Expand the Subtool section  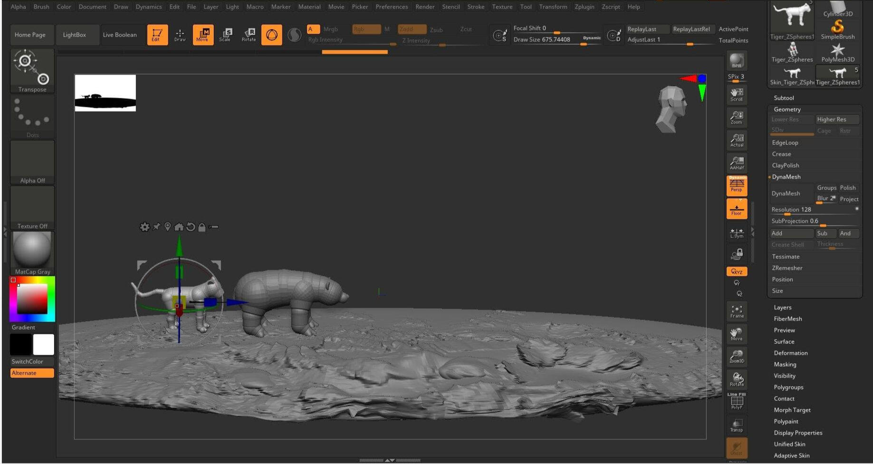(x=784, y=98)
